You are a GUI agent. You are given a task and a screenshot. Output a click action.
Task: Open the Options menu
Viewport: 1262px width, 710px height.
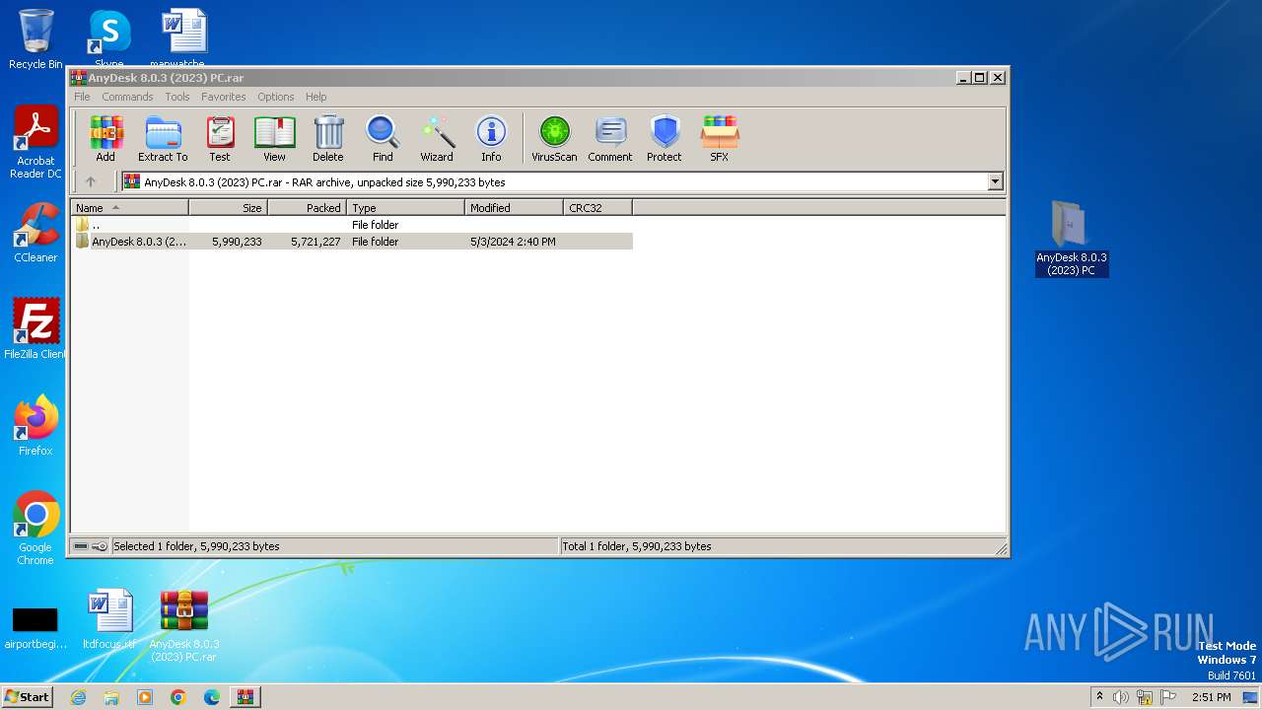(276, 97)
